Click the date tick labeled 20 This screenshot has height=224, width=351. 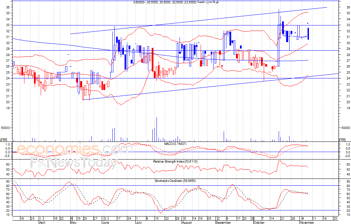[x=85, y=219]
